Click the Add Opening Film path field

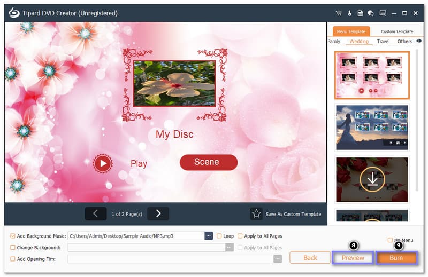[171, 259]
